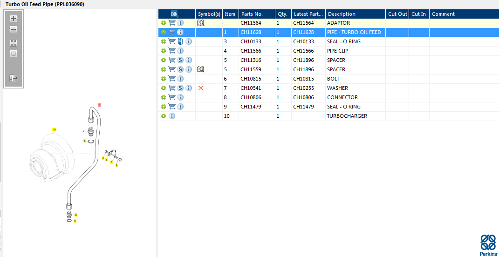Screen dimensions: 499x257
Task: Open info for ADAPTOR CH11564
Action: [180, 23]
